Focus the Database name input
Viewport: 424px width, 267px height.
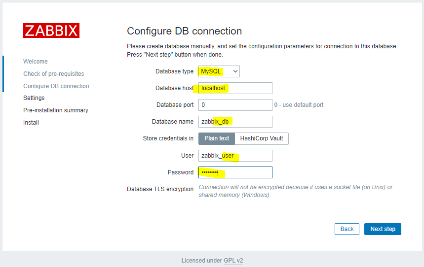pyautogui.click(x=235, y=122)
